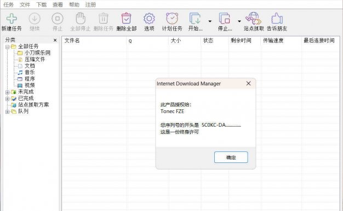This screenshot has width=343, height=211.
Task: Open 选项 gear settings
Action: point(149,19)
